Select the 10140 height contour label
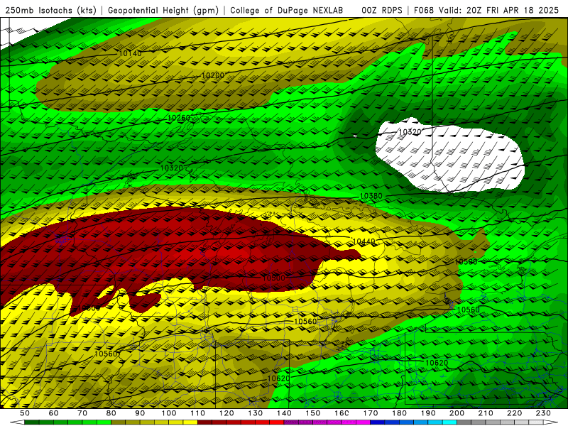Image resolution: width=568 pixels, height=426 pixels. click(130, 54)
